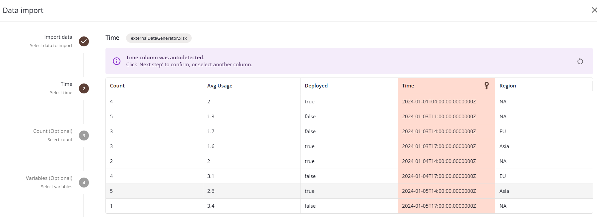The image size is (597, 217).
Task: Select step 2 Time circle in wizard
Action: 84,88
